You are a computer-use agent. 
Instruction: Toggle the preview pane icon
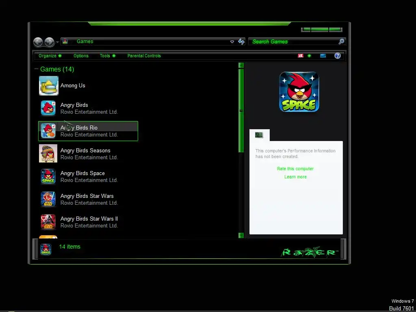(323, 56)
